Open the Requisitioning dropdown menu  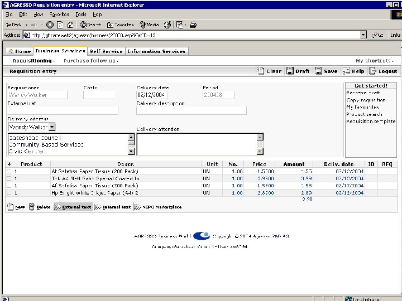click(x=34, y=61)
